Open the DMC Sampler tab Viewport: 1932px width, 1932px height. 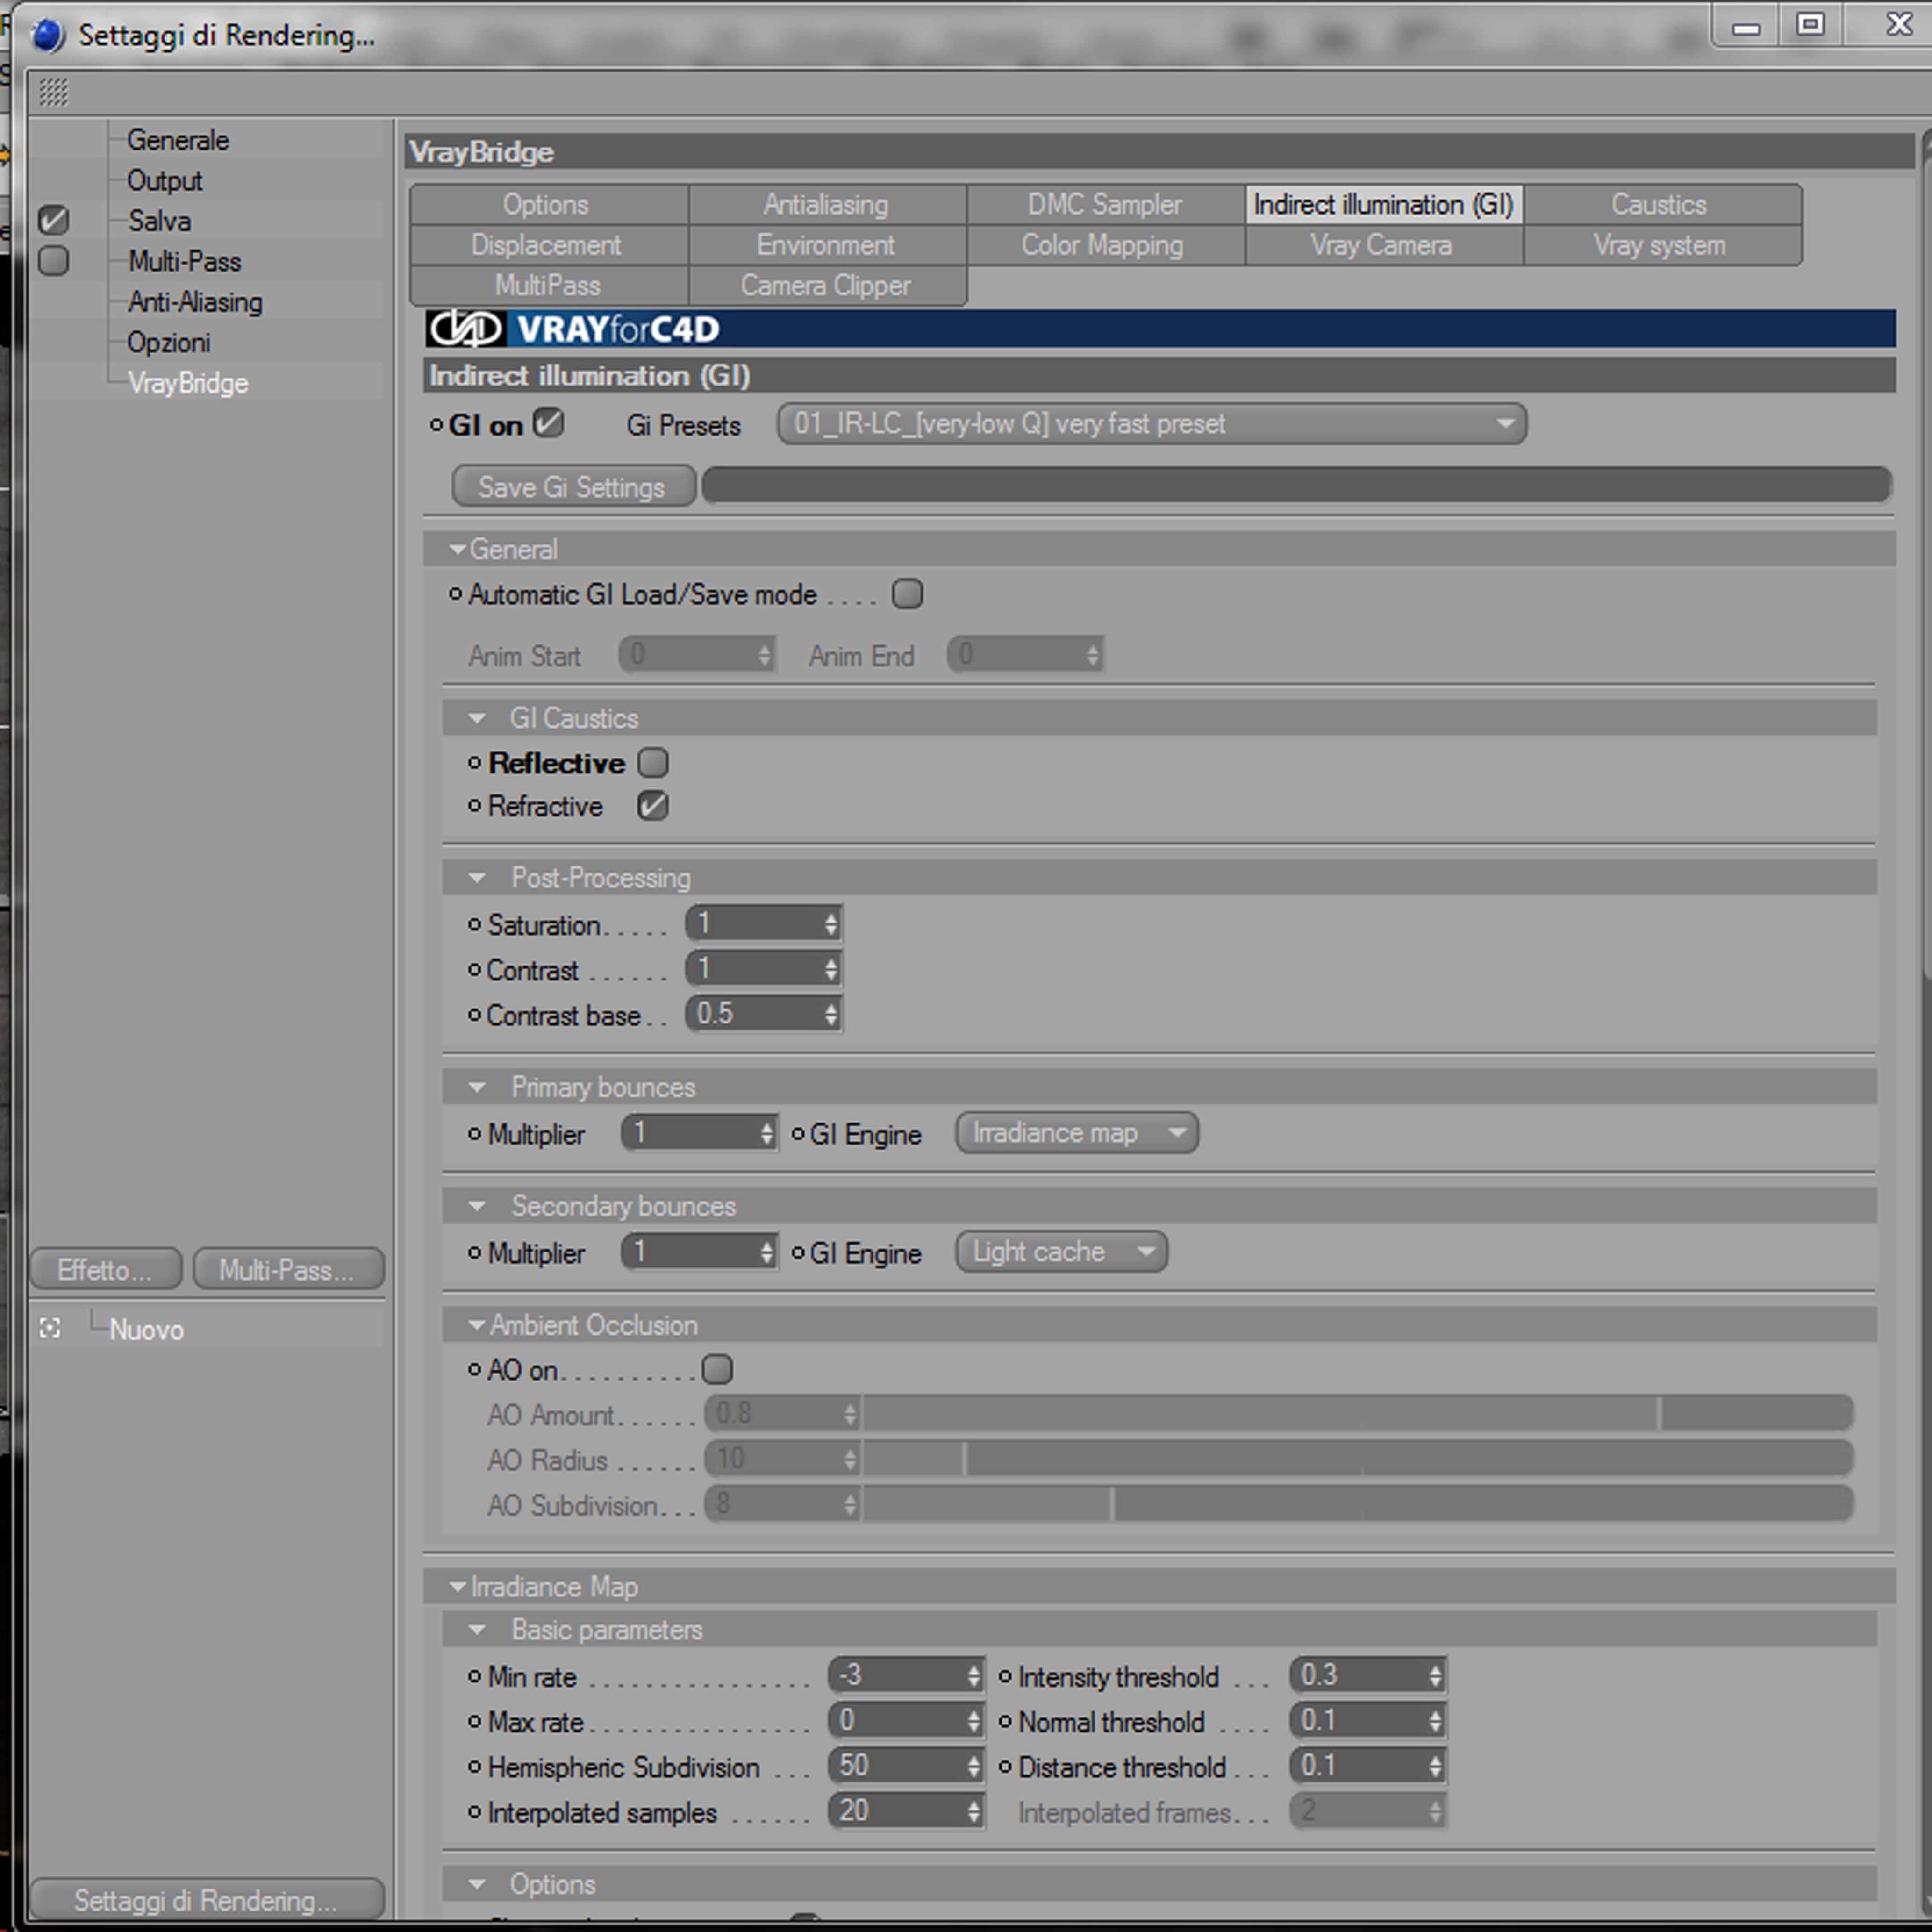pyautogui.click(x=1104, y=205)
